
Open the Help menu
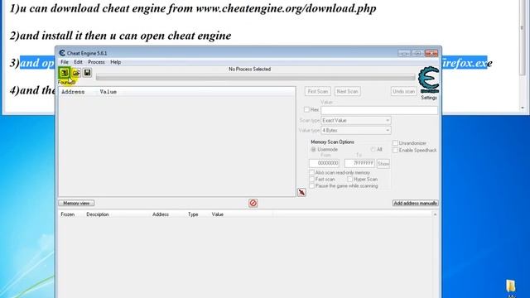(116, 62)
